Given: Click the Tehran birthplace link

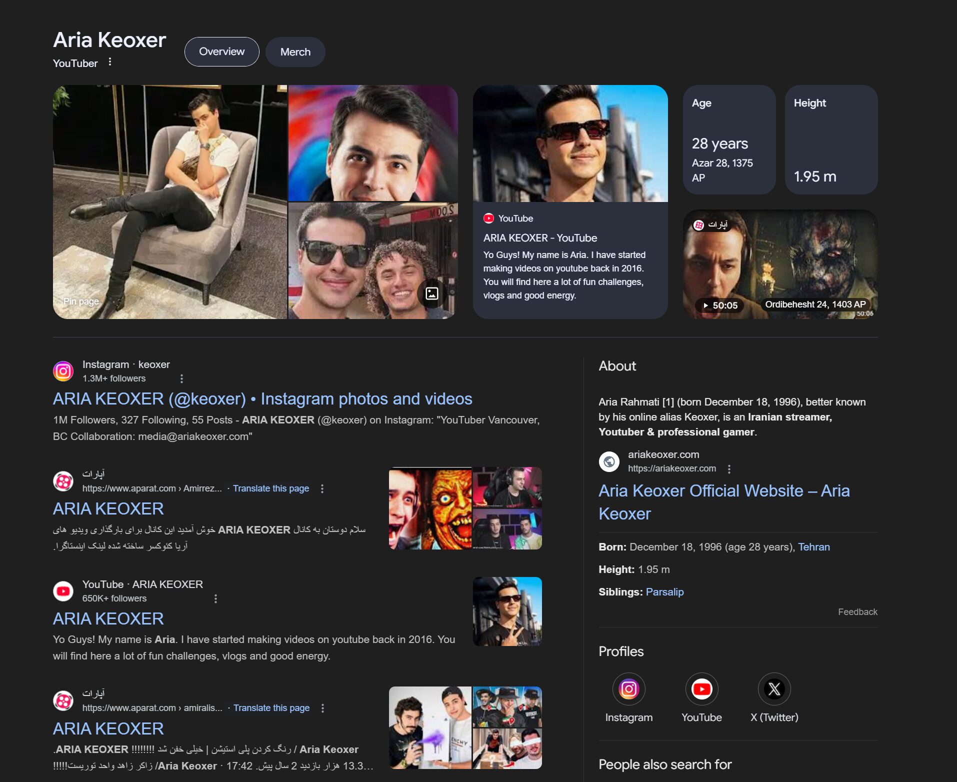Looking at the screenshot, I should 813,547.
